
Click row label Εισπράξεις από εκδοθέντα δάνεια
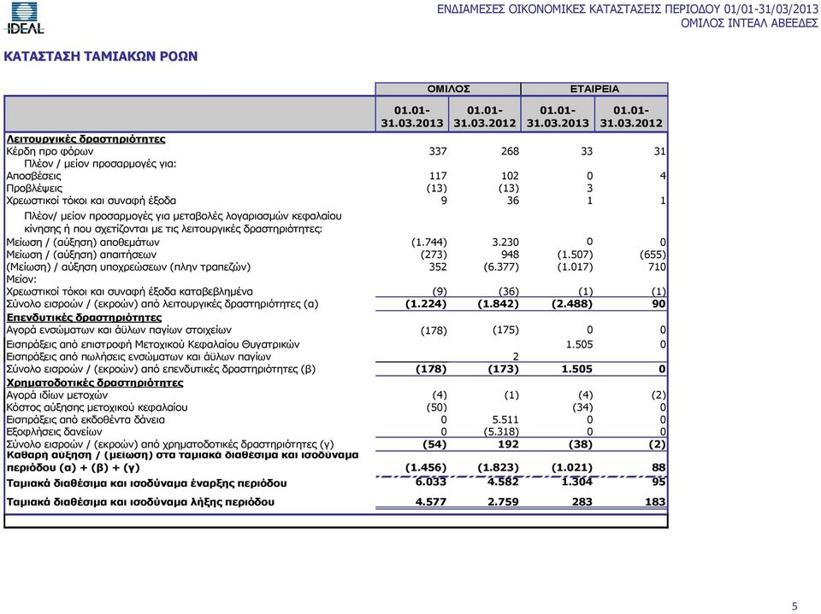(86, 420)
